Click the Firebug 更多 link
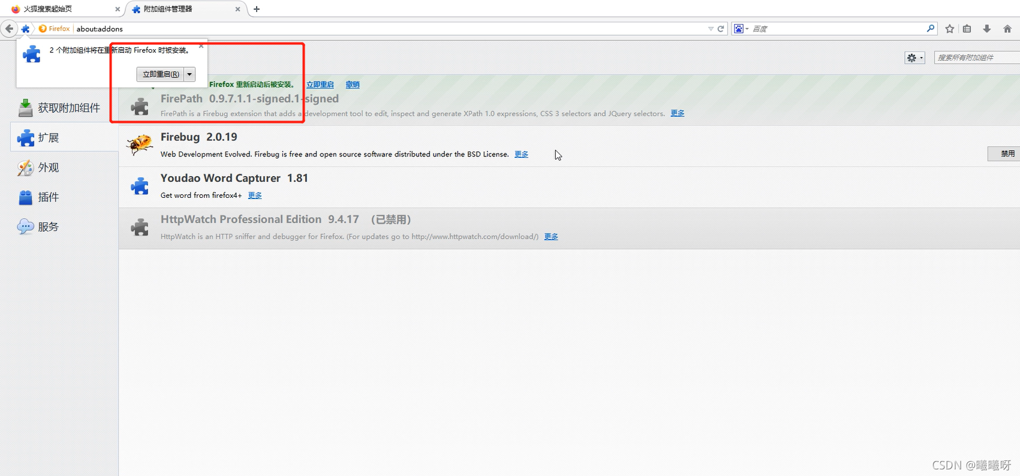 pyautogui.click(x=522, y=154)
